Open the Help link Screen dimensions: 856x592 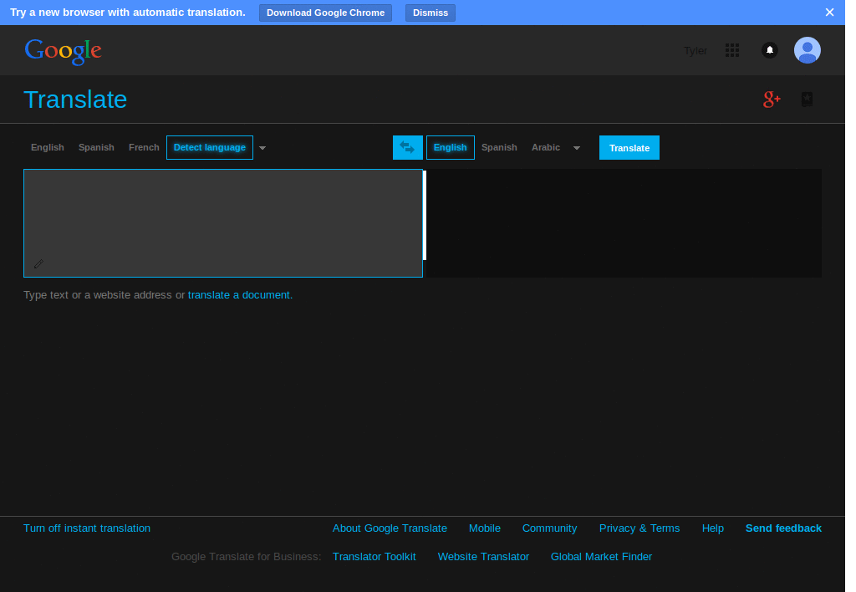713,528
